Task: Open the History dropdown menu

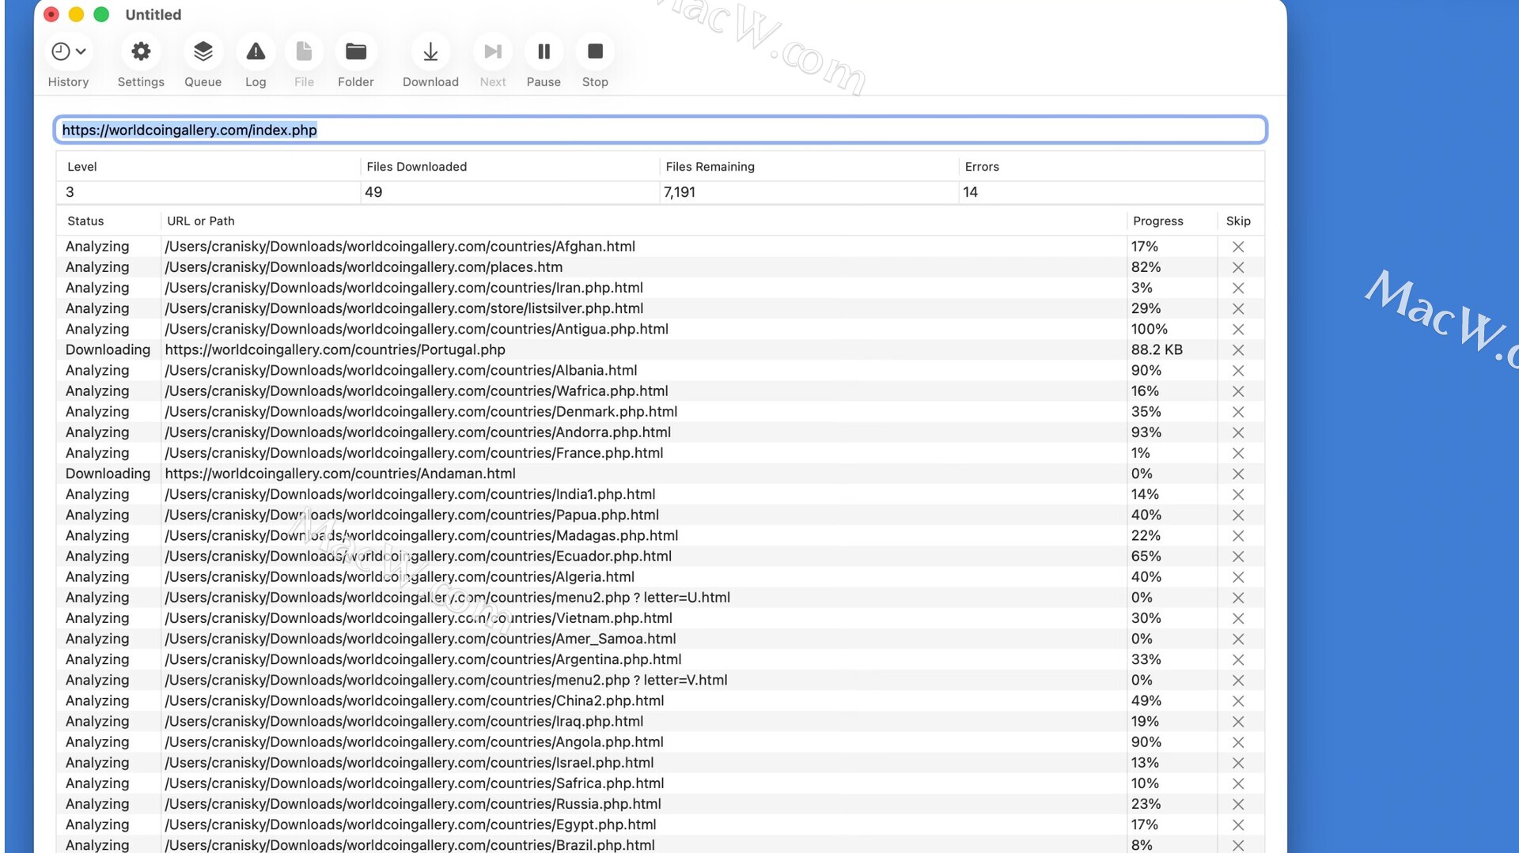Action: pyautogui.click(x=68, y=52)
